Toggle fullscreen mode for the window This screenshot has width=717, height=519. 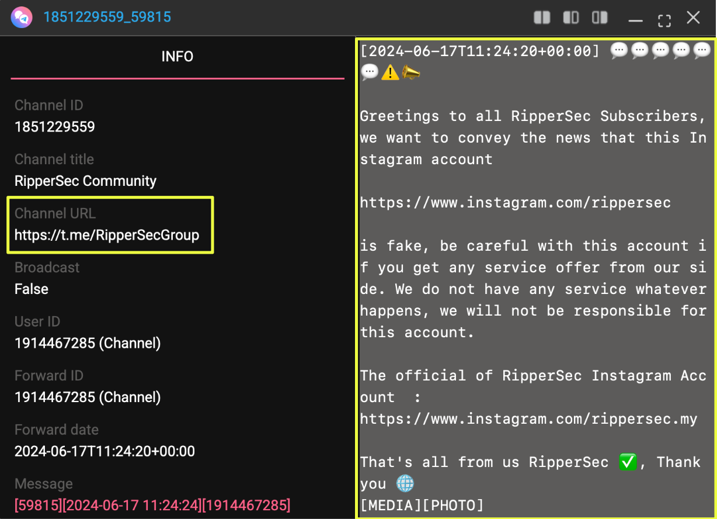[664, 19]
